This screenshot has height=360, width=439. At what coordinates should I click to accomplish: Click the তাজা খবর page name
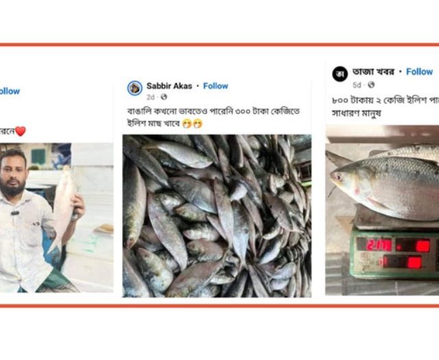373,71
